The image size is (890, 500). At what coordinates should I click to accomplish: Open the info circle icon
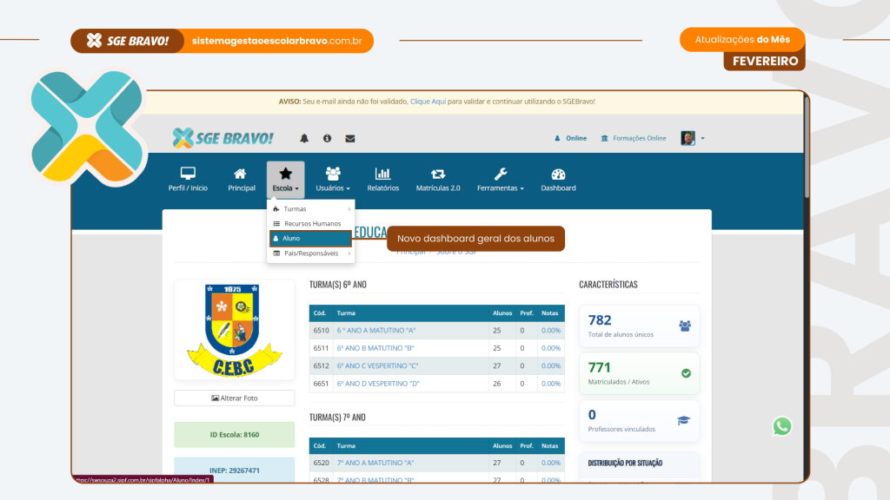click(327, 138)
